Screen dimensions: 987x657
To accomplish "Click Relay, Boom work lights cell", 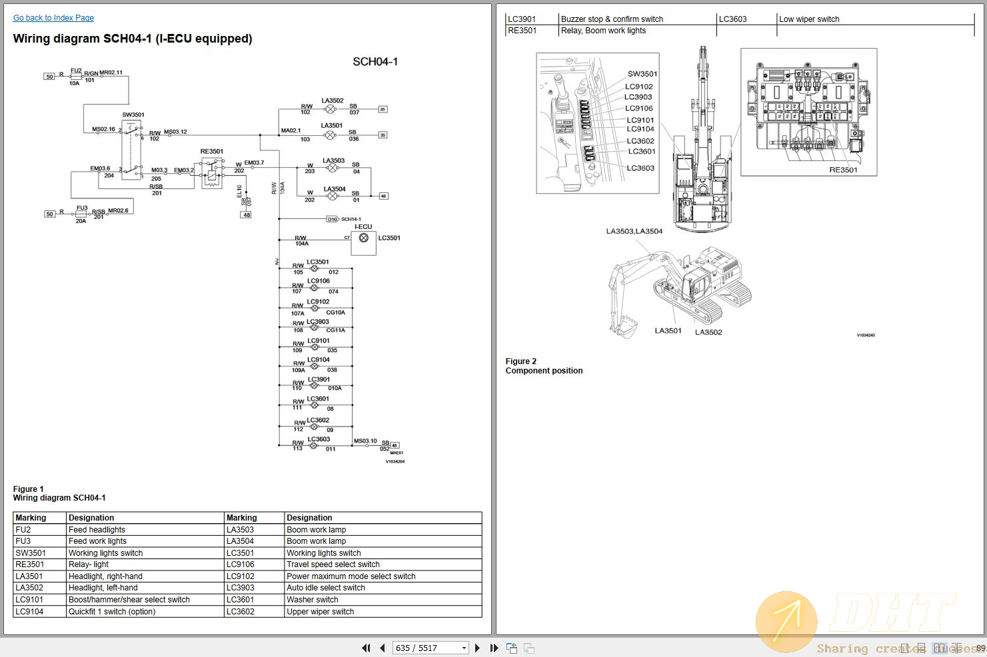I will point(638,31).
